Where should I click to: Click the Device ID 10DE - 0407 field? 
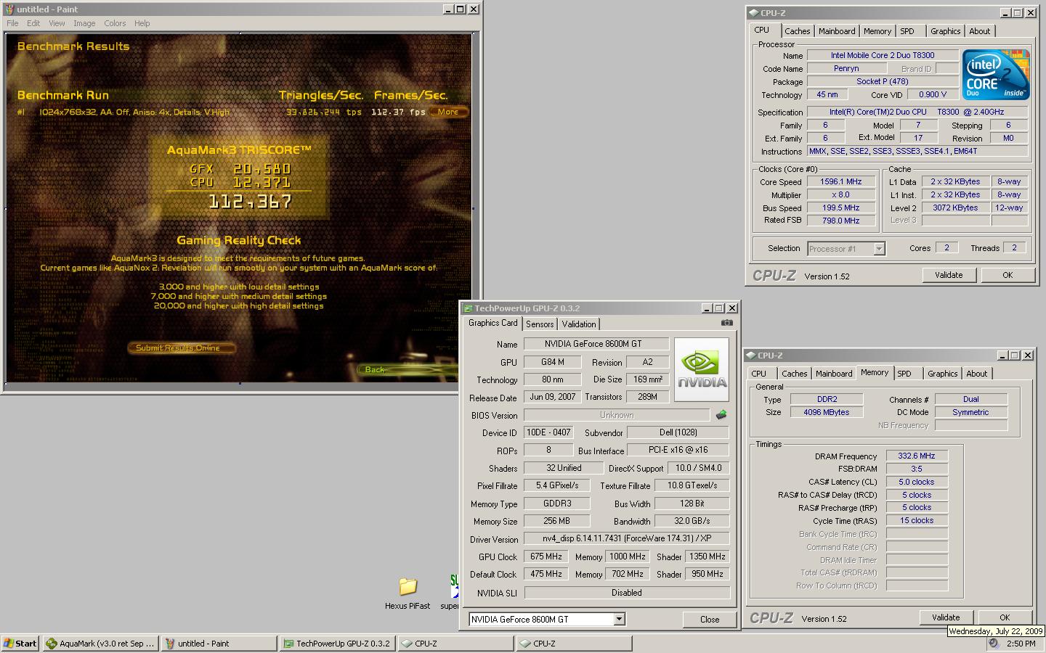(548, 432)
